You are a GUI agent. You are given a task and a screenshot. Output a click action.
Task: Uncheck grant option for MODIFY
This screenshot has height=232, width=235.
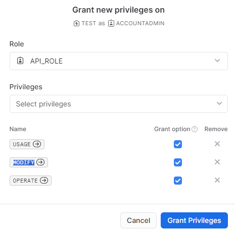pyautogui.click(x=178, y=162)
